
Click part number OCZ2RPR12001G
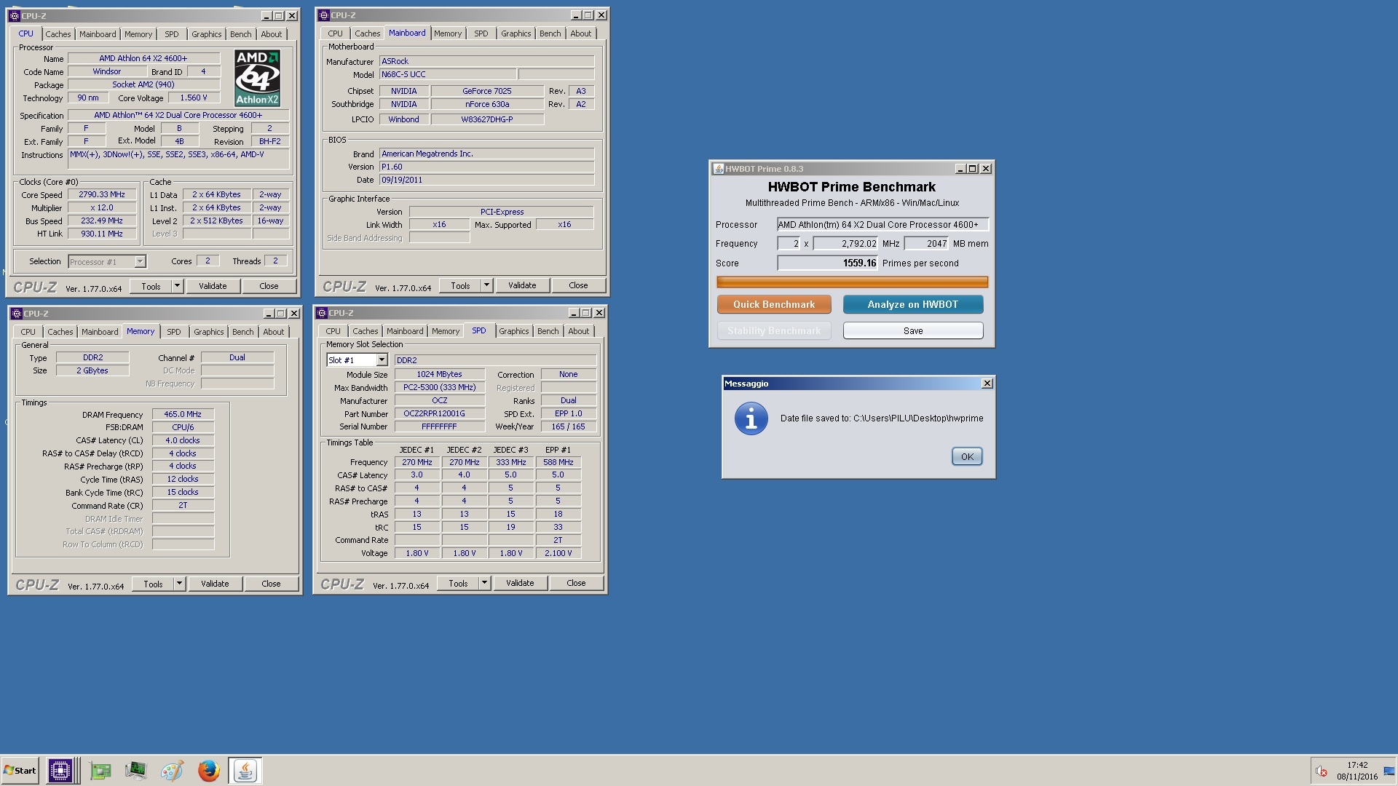pyautogui.click(x=439, y=414)
